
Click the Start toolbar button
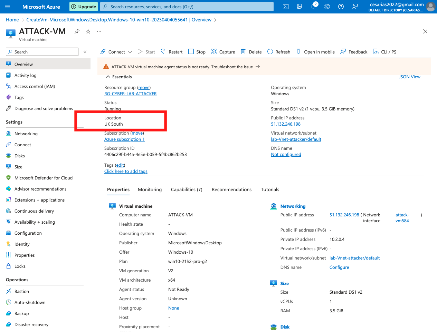point(146,52)
